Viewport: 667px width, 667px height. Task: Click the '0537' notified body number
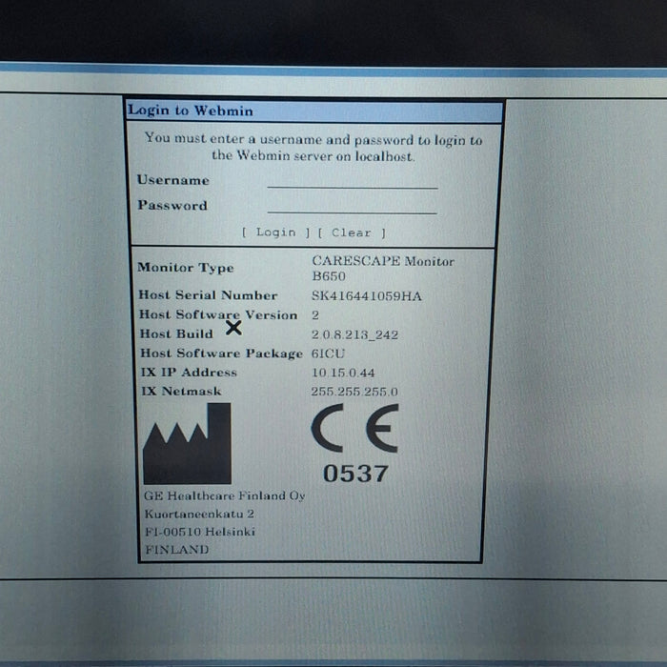355,474
